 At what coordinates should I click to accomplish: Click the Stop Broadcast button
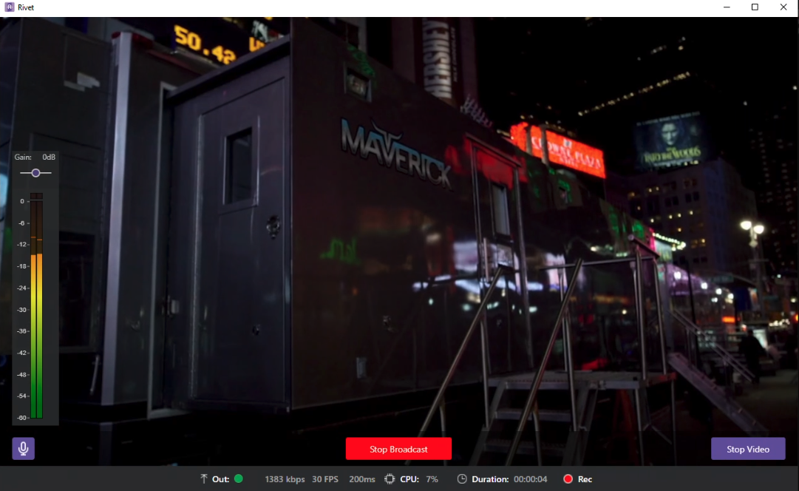pos(398,449)
